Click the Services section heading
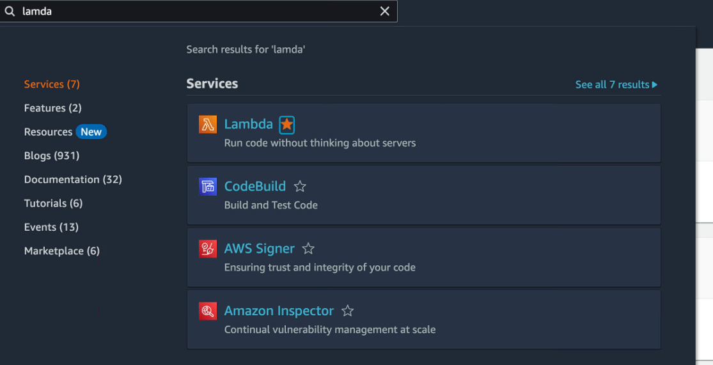The width and height of the screenshot is (713, 365). pos(212,84)
